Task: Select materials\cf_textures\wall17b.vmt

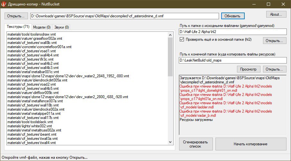Action: pos(33,118)
